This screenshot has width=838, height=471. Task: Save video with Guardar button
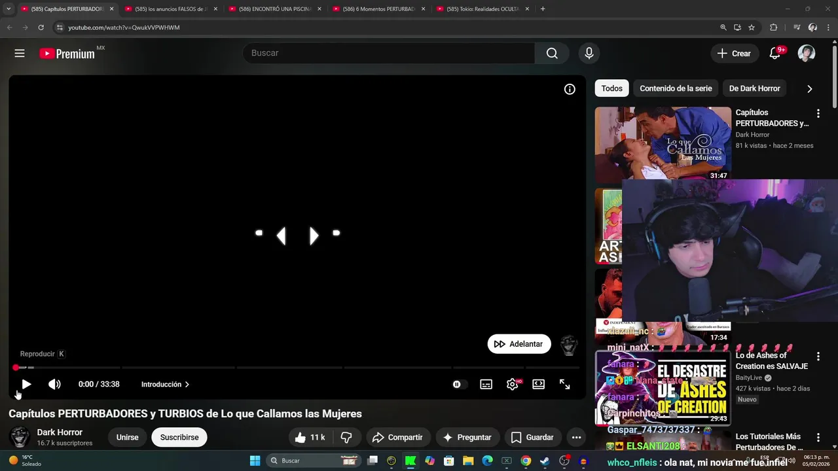(x=532, y=437)
